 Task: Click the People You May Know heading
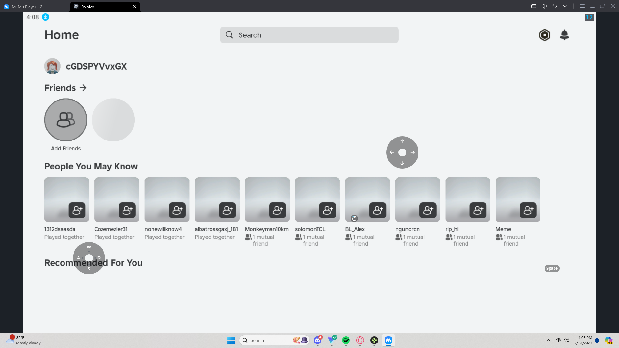[91, 167]
